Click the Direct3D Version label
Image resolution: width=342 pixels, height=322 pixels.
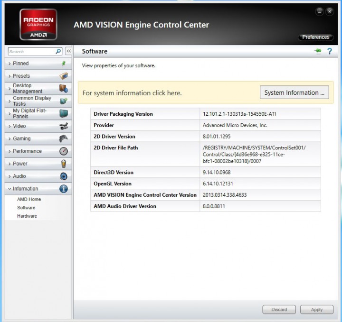pos(114,173)
